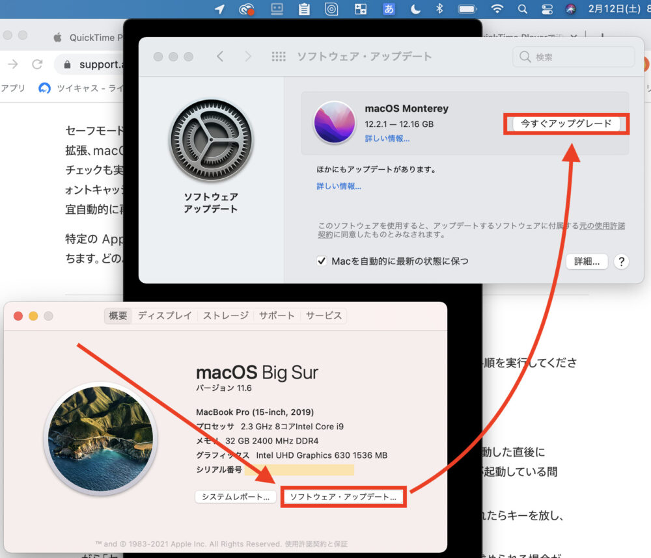The height and width of the screenshot is (558, 651).
Task: Open help with the ? button
Action: (x=622, y=262)
